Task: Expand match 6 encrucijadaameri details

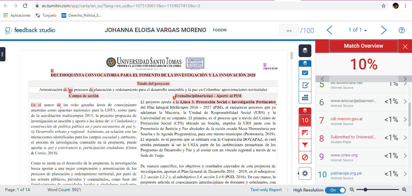Action: 405,101
